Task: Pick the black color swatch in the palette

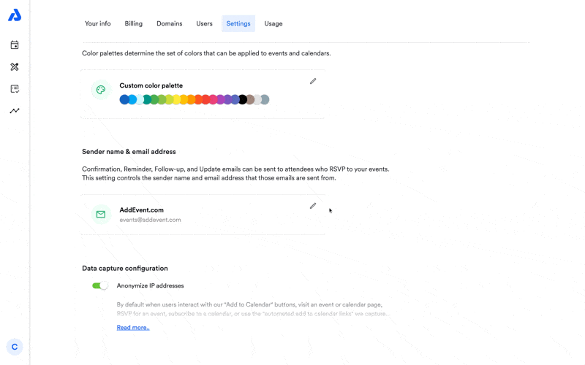Action: [243, 99]
